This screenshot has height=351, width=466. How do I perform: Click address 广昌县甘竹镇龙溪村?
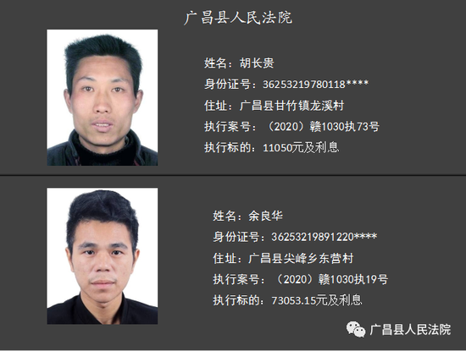pos(291,106)
